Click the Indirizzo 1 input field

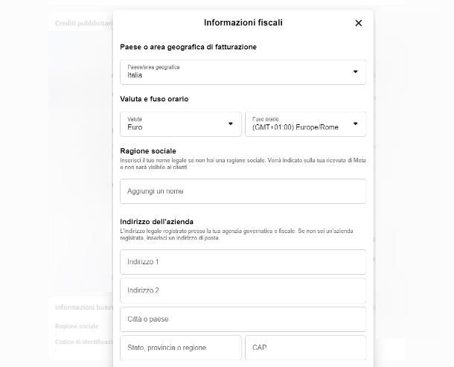243,262
